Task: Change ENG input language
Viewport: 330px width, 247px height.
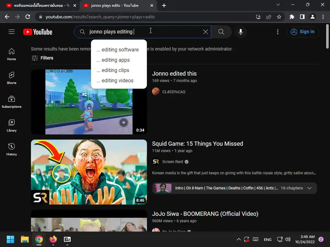Action: [268, 239]
